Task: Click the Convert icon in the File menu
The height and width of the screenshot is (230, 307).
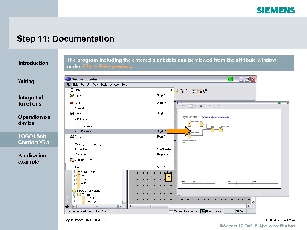Action: (72, 160)
